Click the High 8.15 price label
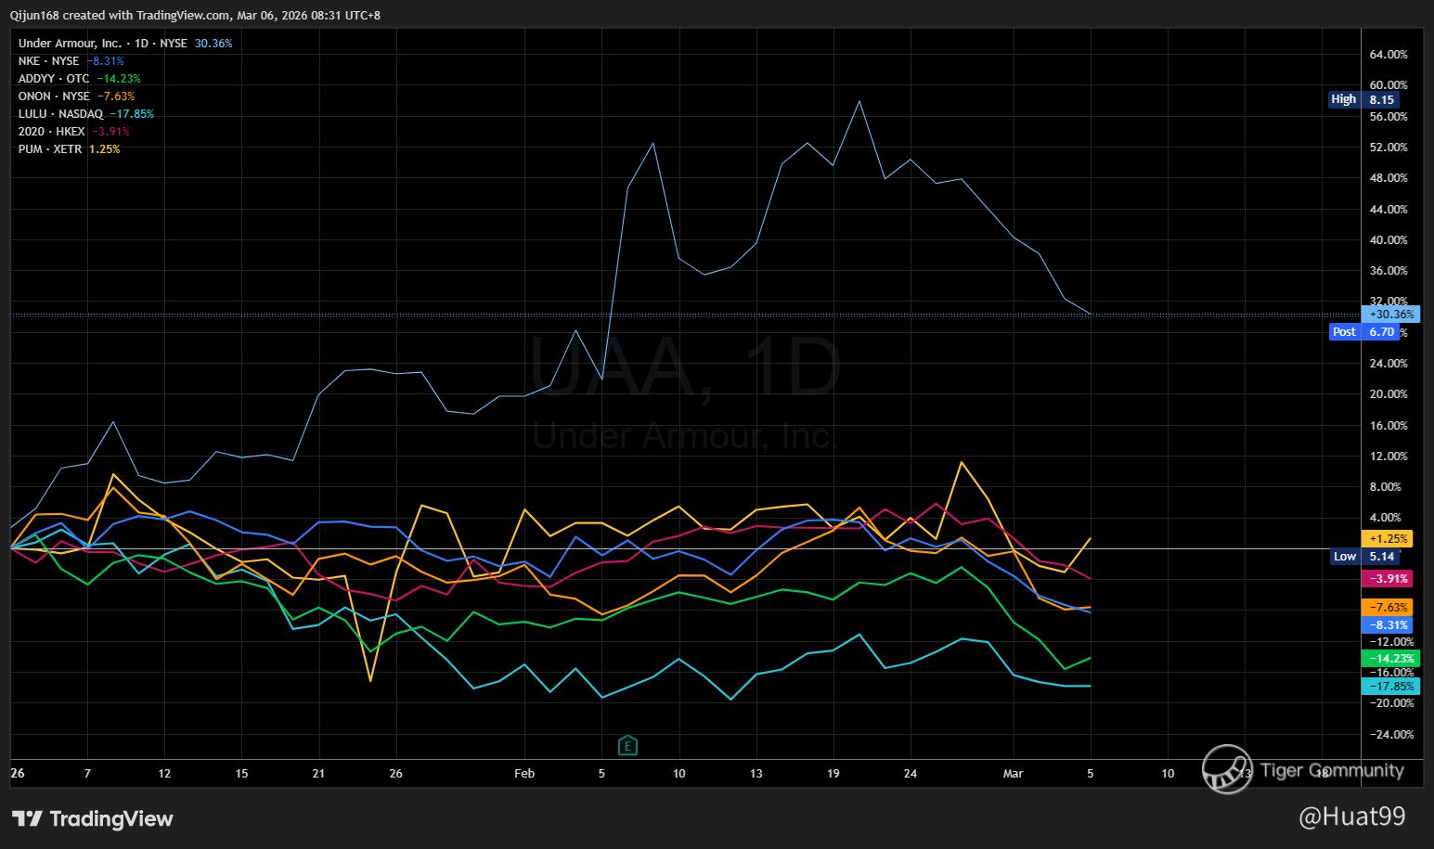 [1363, 99]
